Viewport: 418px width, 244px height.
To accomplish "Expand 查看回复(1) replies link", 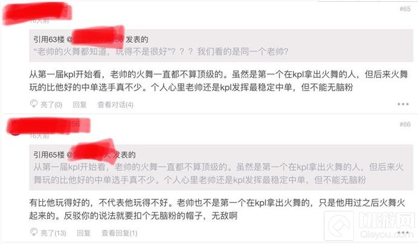I will 119,233.
